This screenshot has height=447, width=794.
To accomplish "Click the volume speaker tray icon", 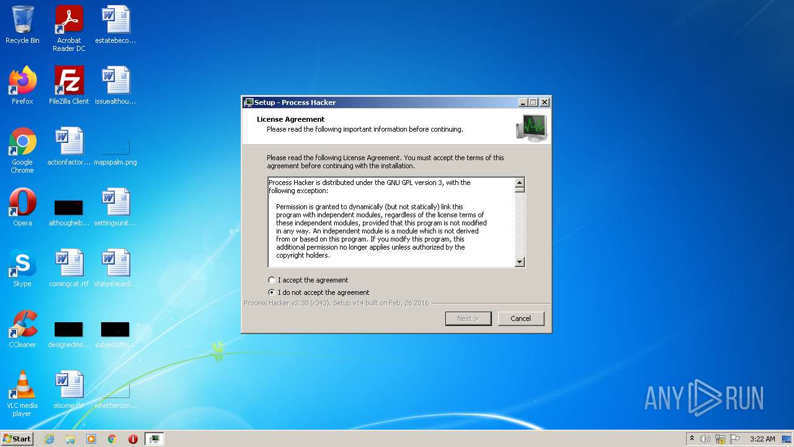I will pos(705,439).
